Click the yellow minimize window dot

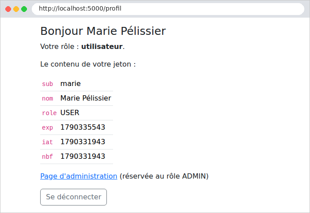(x=16, y=9)
